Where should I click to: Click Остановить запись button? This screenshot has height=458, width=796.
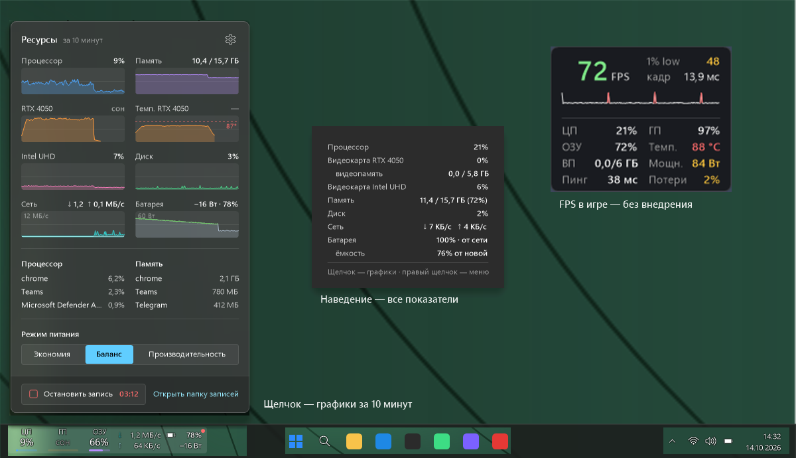84,394
